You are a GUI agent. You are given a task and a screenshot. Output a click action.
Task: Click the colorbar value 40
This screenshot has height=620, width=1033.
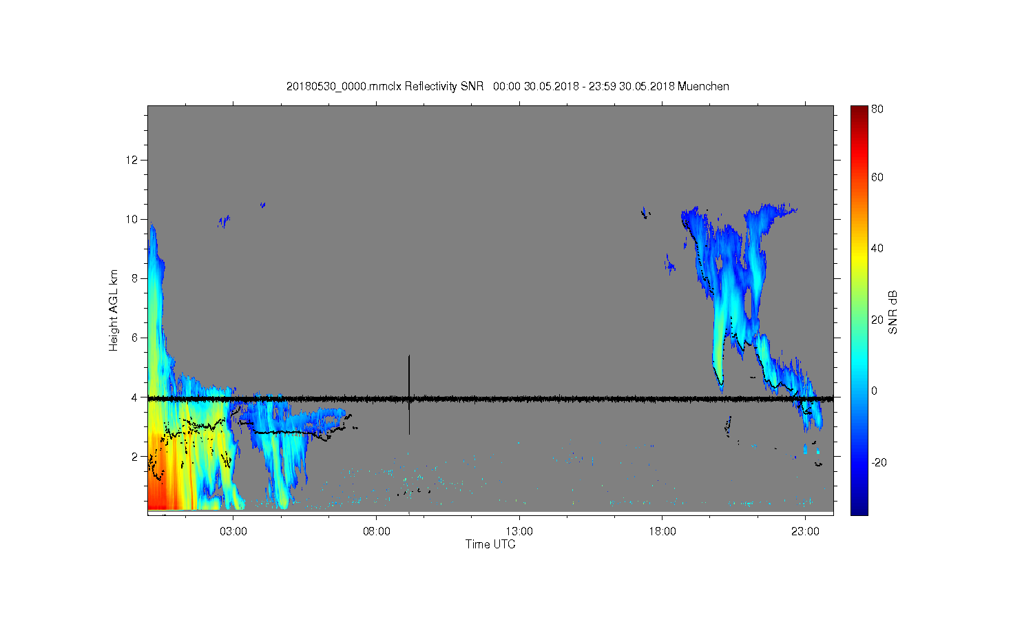[x=877, y=248]
